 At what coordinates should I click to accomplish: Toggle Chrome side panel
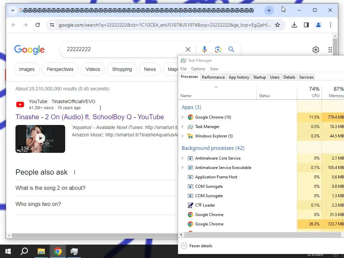(306, 25)
